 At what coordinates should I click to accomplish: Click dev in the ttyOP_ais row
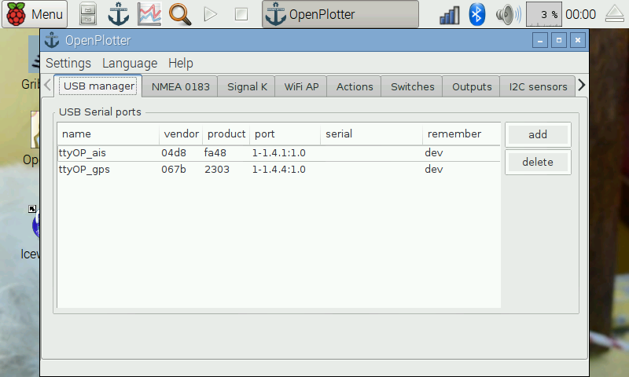pyautogui.click(x=434, y=153)
